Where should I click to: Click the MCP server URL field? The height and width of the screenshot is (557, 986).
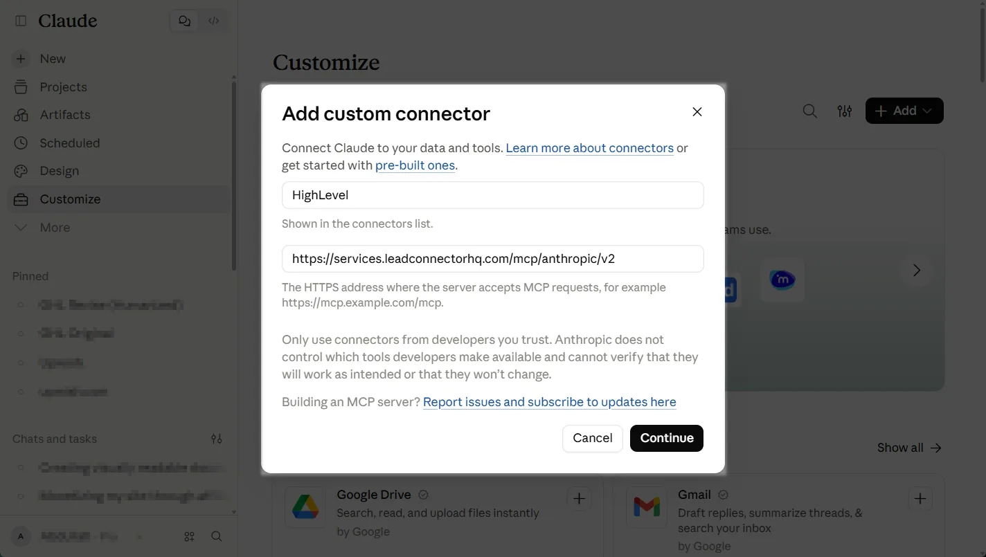tap(493, 259)
